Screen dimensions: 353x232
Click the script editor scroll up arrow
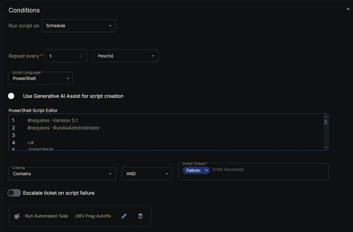click(x=326, y=117)
